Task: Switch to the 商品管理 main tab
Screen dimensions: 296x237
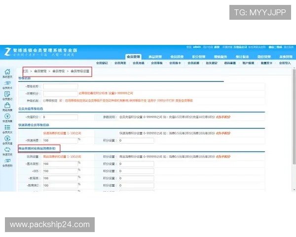Action: (x=155, y=57)
